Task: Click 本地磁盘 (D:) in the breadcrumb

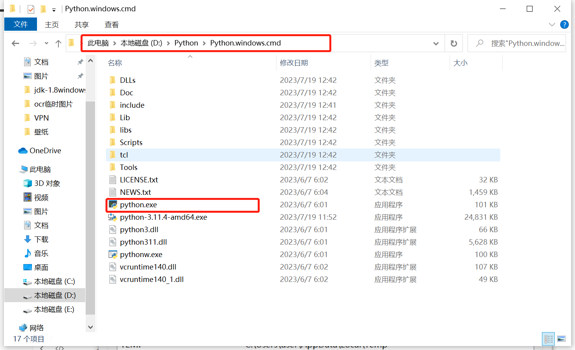Action: point(141,43)
